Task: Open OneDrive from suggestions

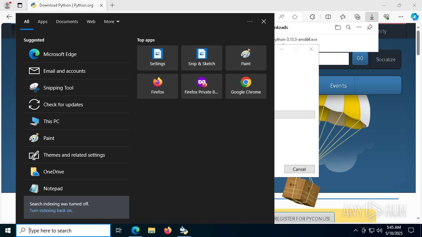Action: [76, 171]
